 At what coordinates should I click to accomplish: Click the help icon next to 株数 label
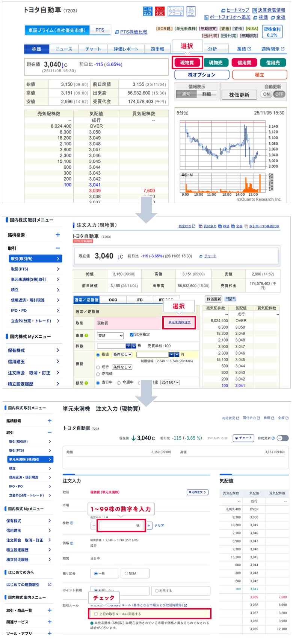[x=72, y=523]
